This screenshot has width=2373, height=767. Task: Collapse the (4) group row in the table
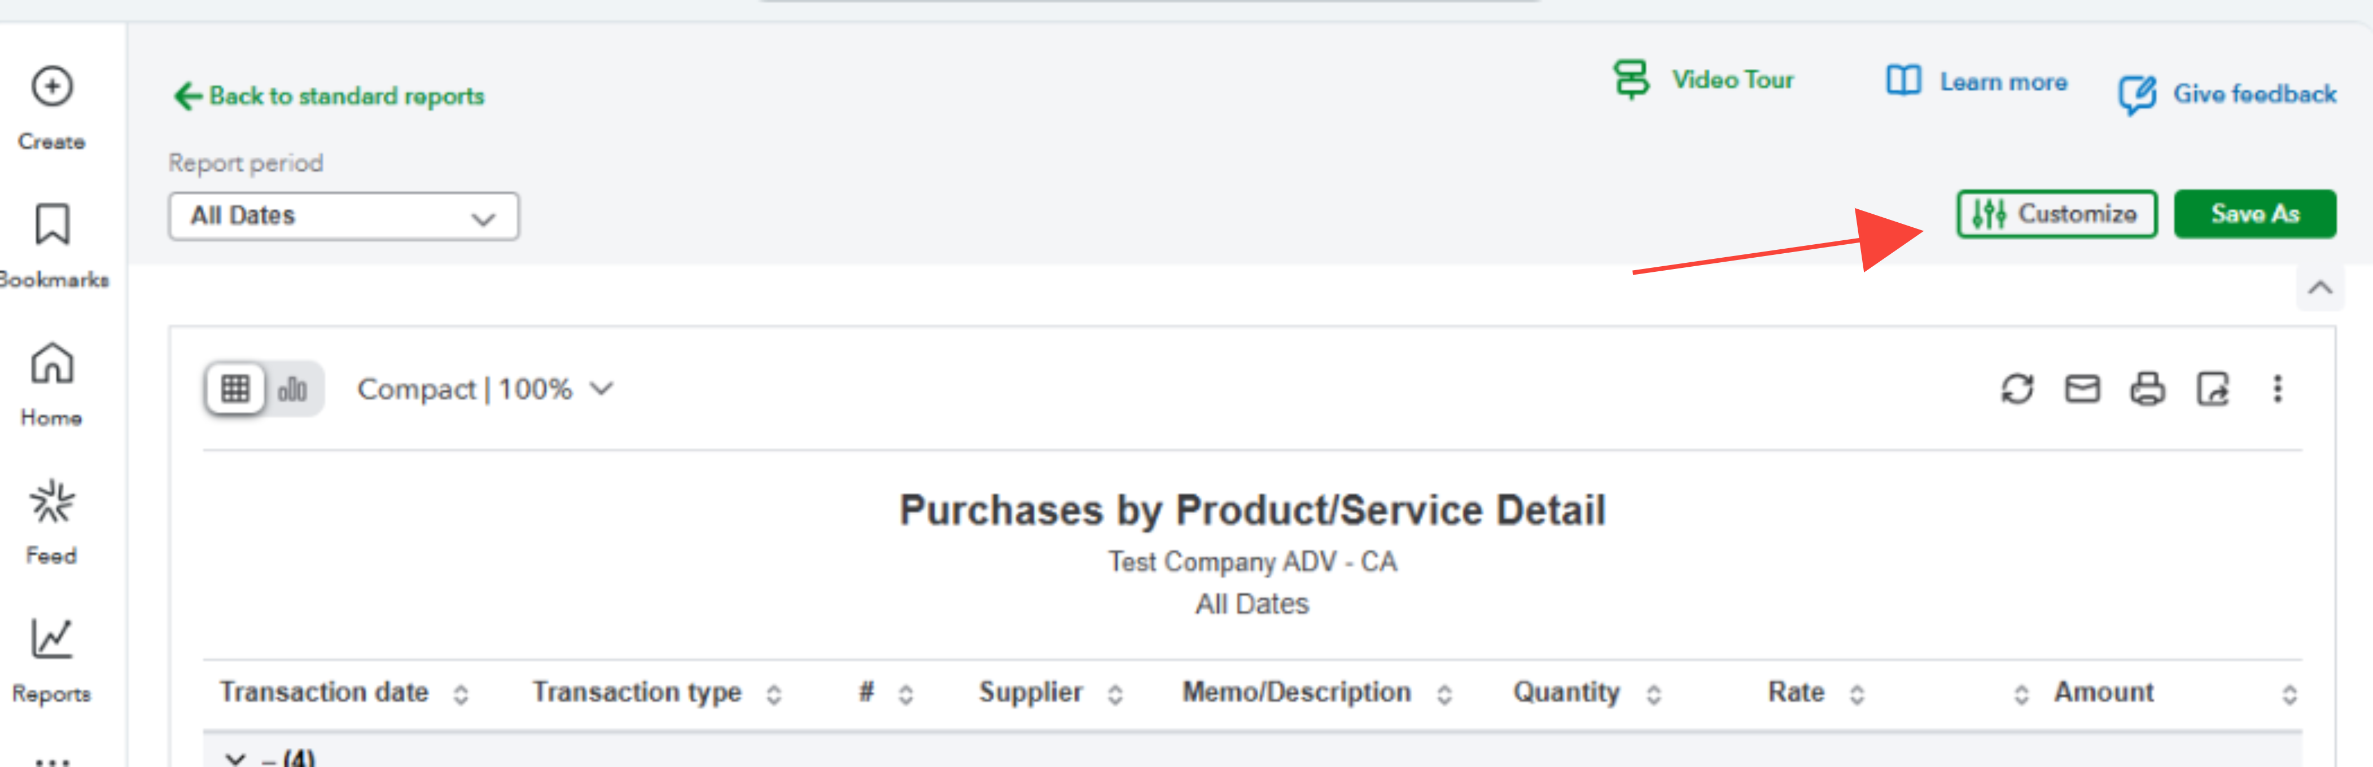click(236, 758)
